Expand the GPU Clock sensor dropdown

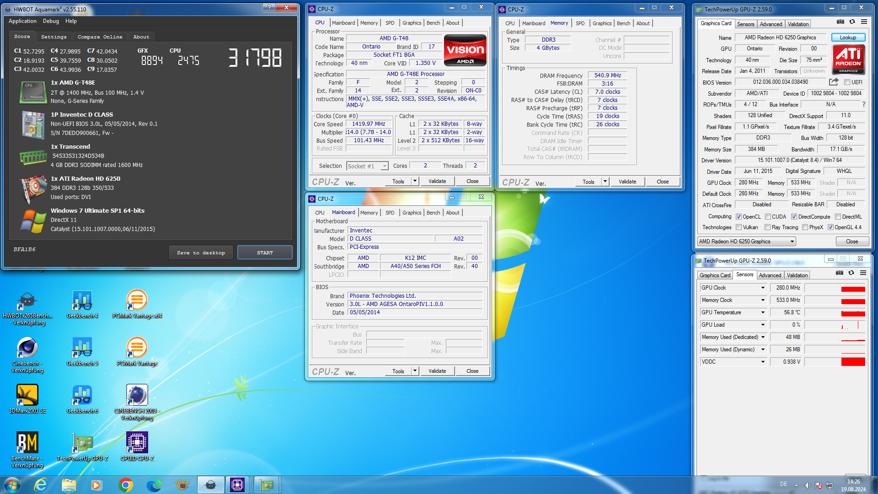[x=763, y=288]
